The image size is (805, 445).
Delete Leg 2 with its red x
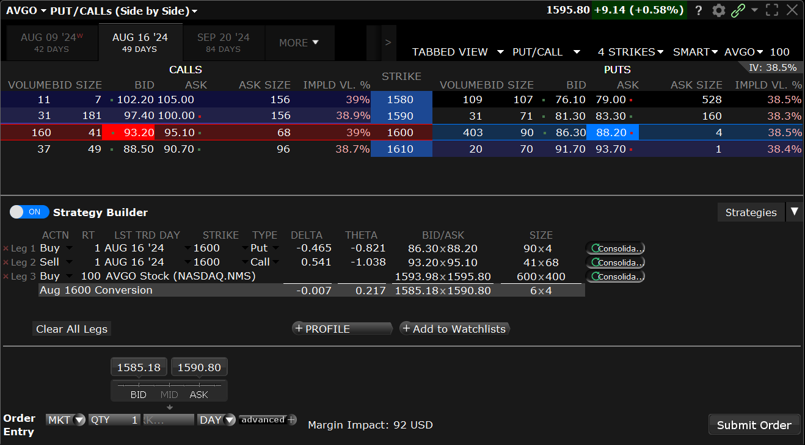[x=6, y=262]
